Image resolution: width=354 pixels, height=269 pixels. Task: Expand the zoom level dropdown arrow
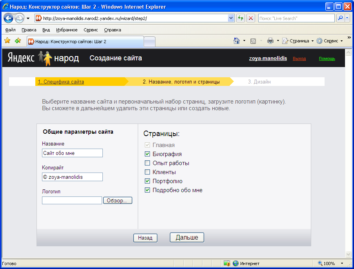(x=342, y=264)
